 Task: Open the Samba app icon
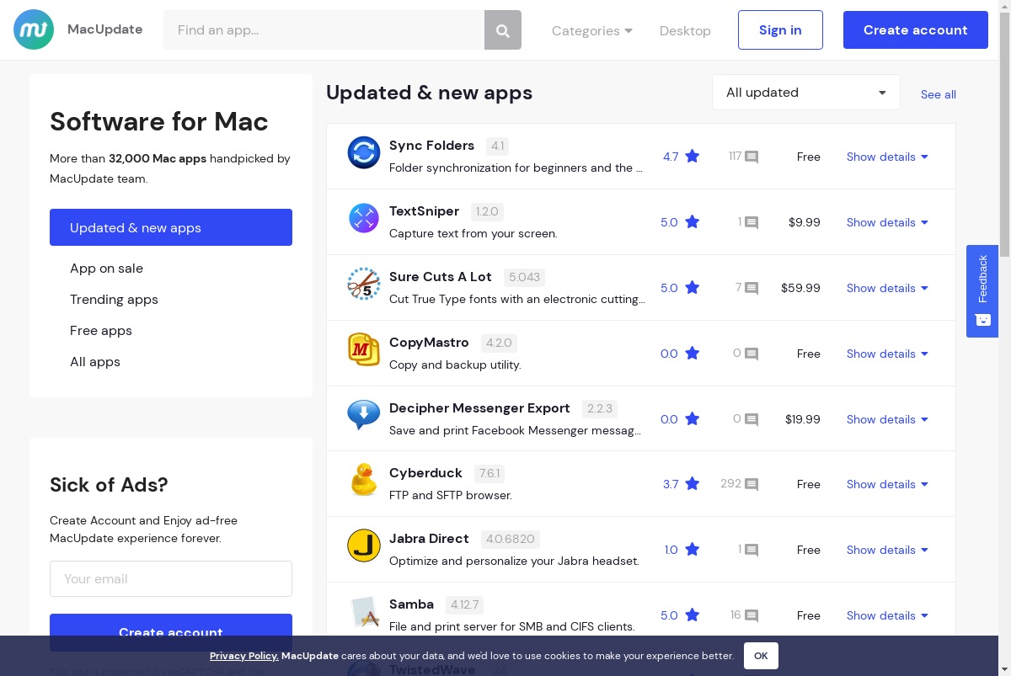click(x=364, y=611)
